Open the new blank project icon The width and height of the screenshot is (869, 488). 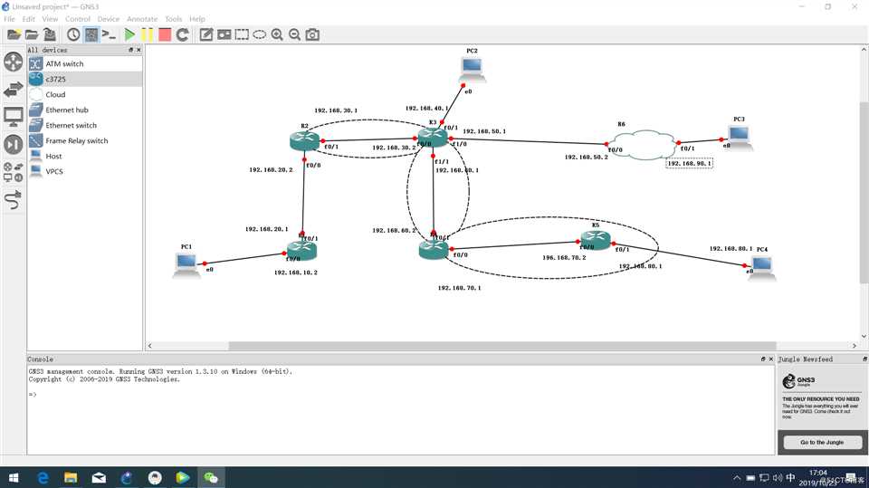click(x=14, y=34)
